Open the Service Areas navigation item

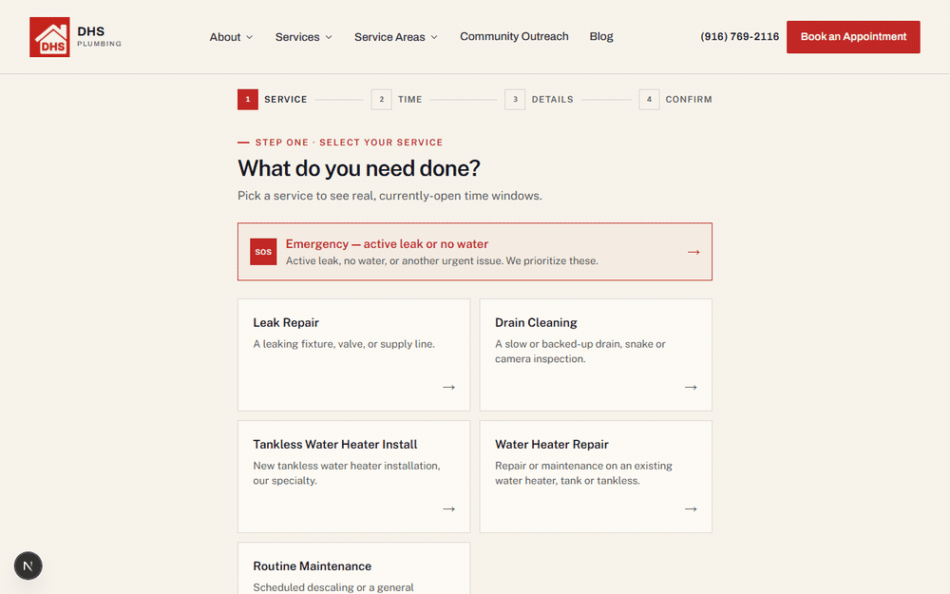coord(395,37)
